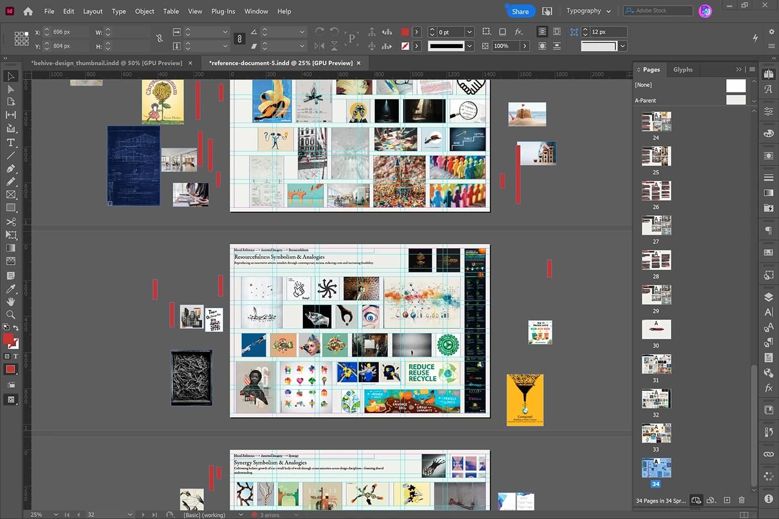Click the Share button

[520, 11]
